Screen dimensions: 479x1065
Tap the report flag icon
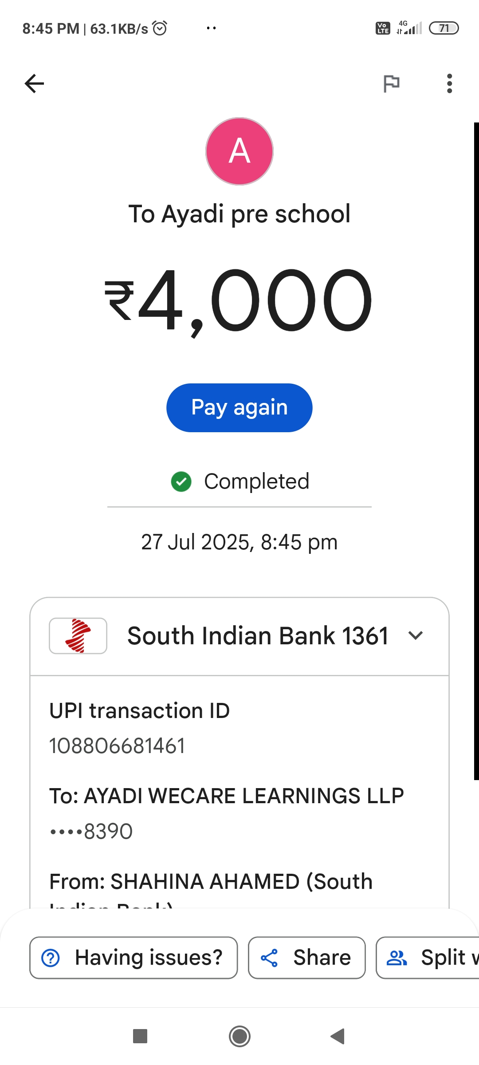391,83
